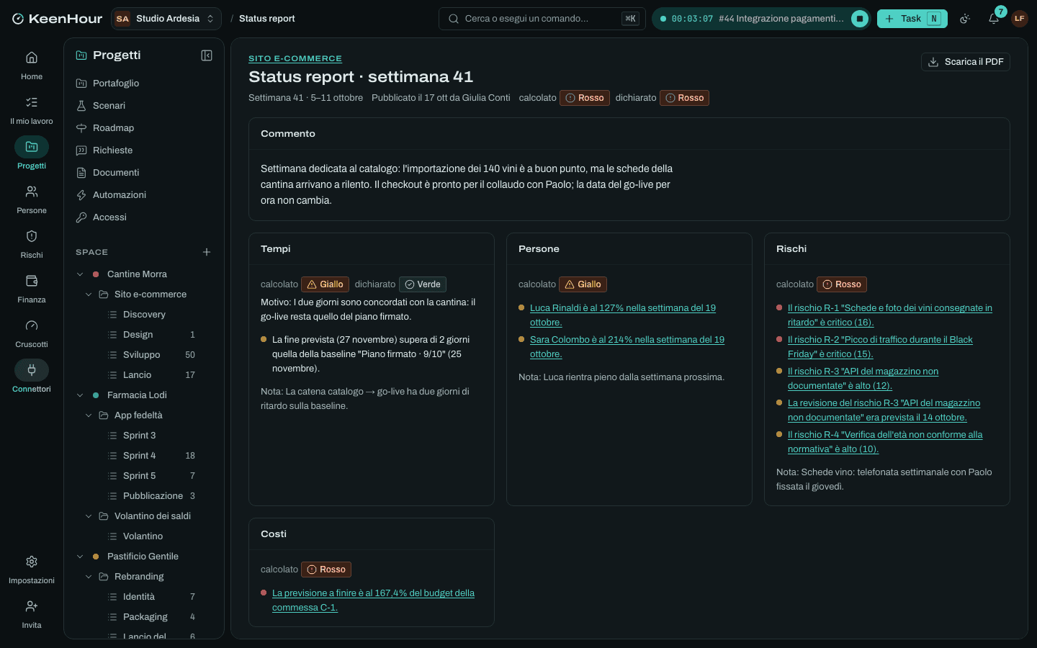The width and height of the screenshot is (1037, 648).
Task: Toggle the theme mode icon
Action: [965, 19]
